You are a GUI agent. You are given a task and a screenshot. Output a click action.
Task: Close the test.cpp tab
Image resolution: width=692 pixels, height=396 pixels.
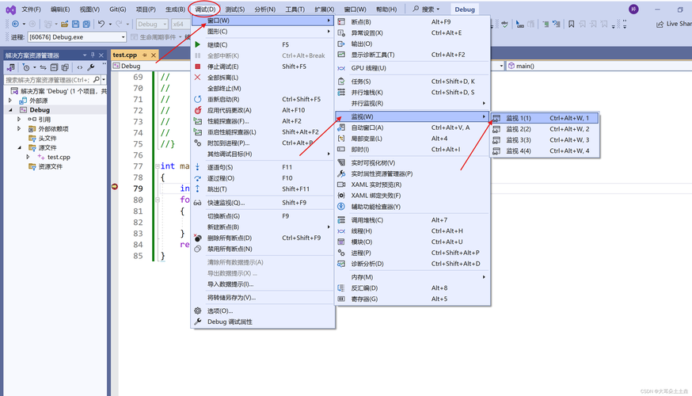(x=154, y=55)
